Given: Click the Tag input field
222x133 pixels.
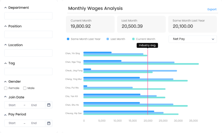Looking at the screenshot, I should [28, 71].
